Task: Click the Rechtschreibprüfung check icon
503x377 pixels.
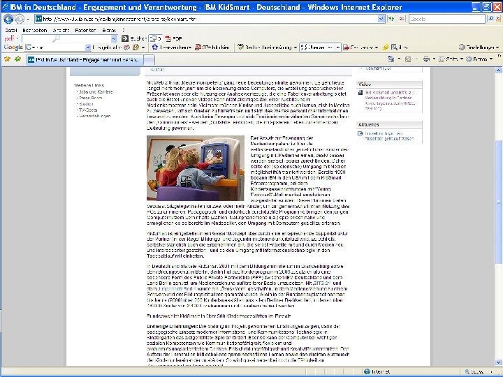Action: (240, 47)
